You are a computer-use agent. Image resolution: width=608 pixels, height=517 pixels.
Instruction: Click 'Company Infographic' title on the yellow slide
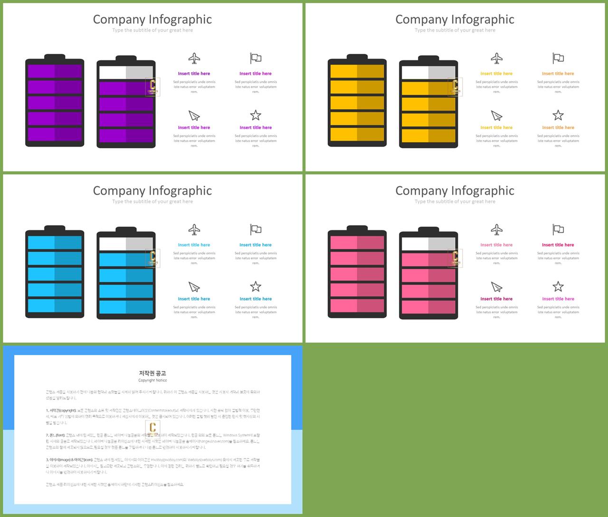pos(455,19)
